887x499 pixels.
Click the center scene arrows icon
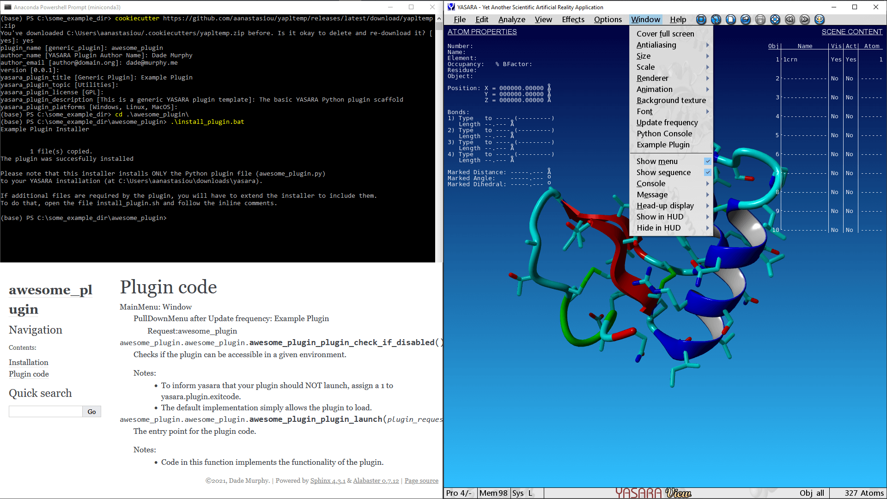[775, 19]
